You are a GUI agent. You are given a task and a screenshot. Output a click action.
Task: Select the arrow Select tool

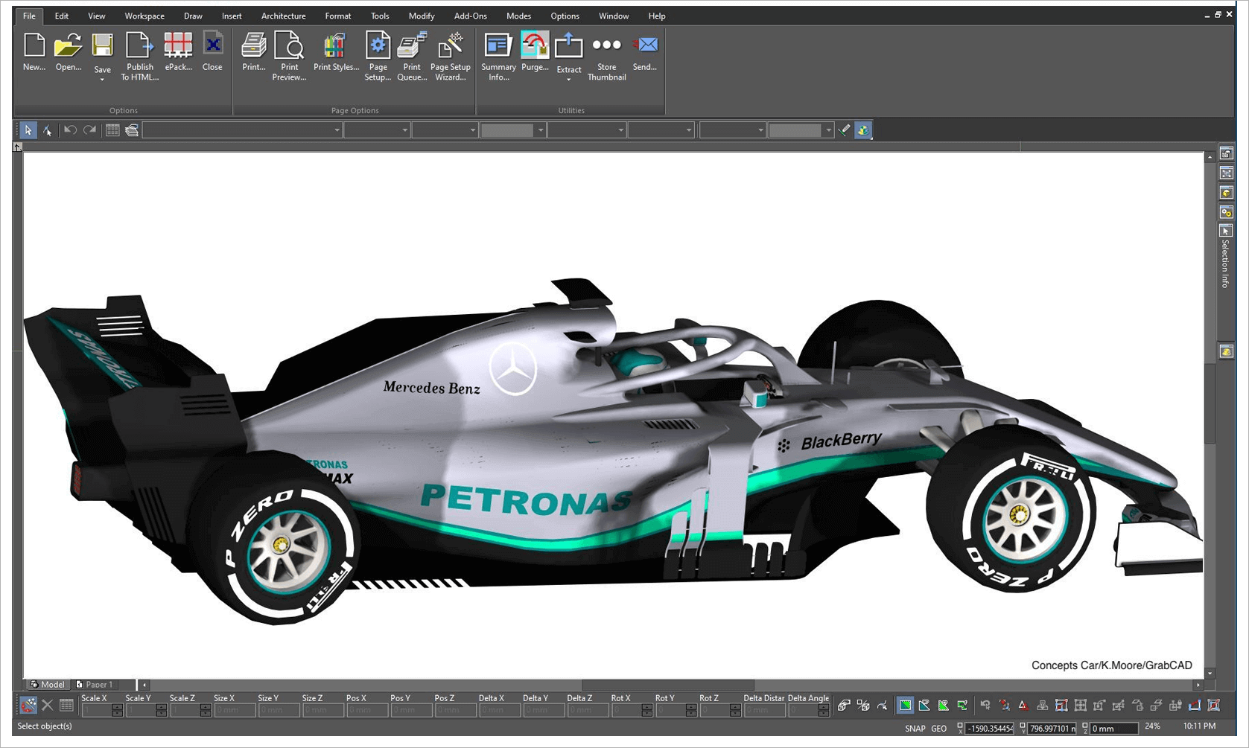point(28,130)
